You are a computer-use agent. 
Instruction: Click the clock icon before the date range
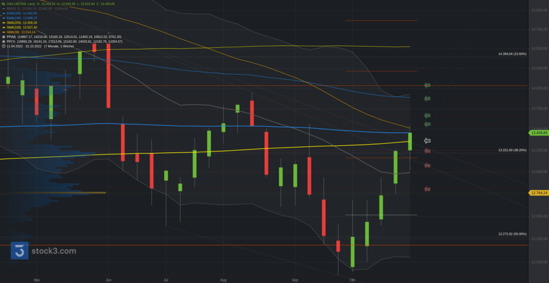point(3,46)
